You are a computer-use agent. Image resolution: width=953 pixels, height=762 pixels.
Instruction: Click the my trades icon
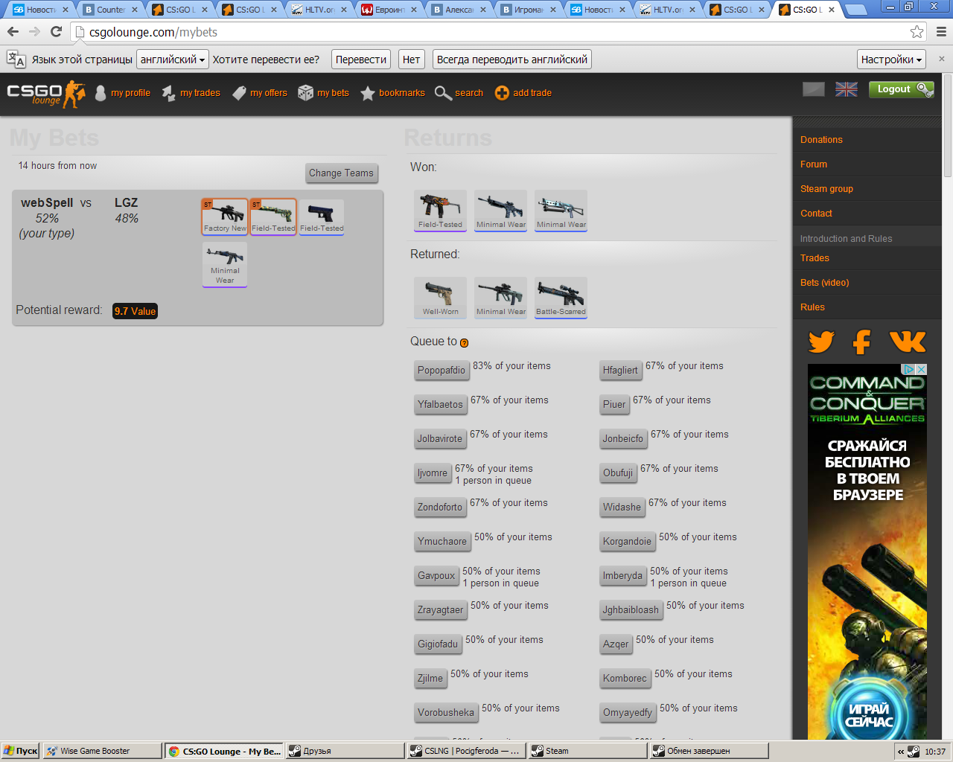[169, 93]
